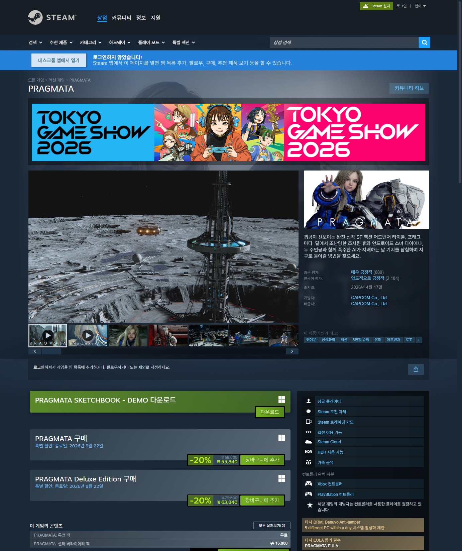Go to the 지원 tab
Viewport: 462px width, 551px height.
tap(155, 18)
